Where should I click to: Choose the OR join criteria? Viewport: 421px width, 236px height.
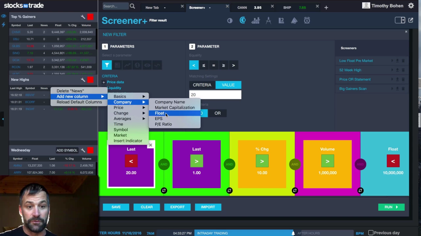(217, 113)
